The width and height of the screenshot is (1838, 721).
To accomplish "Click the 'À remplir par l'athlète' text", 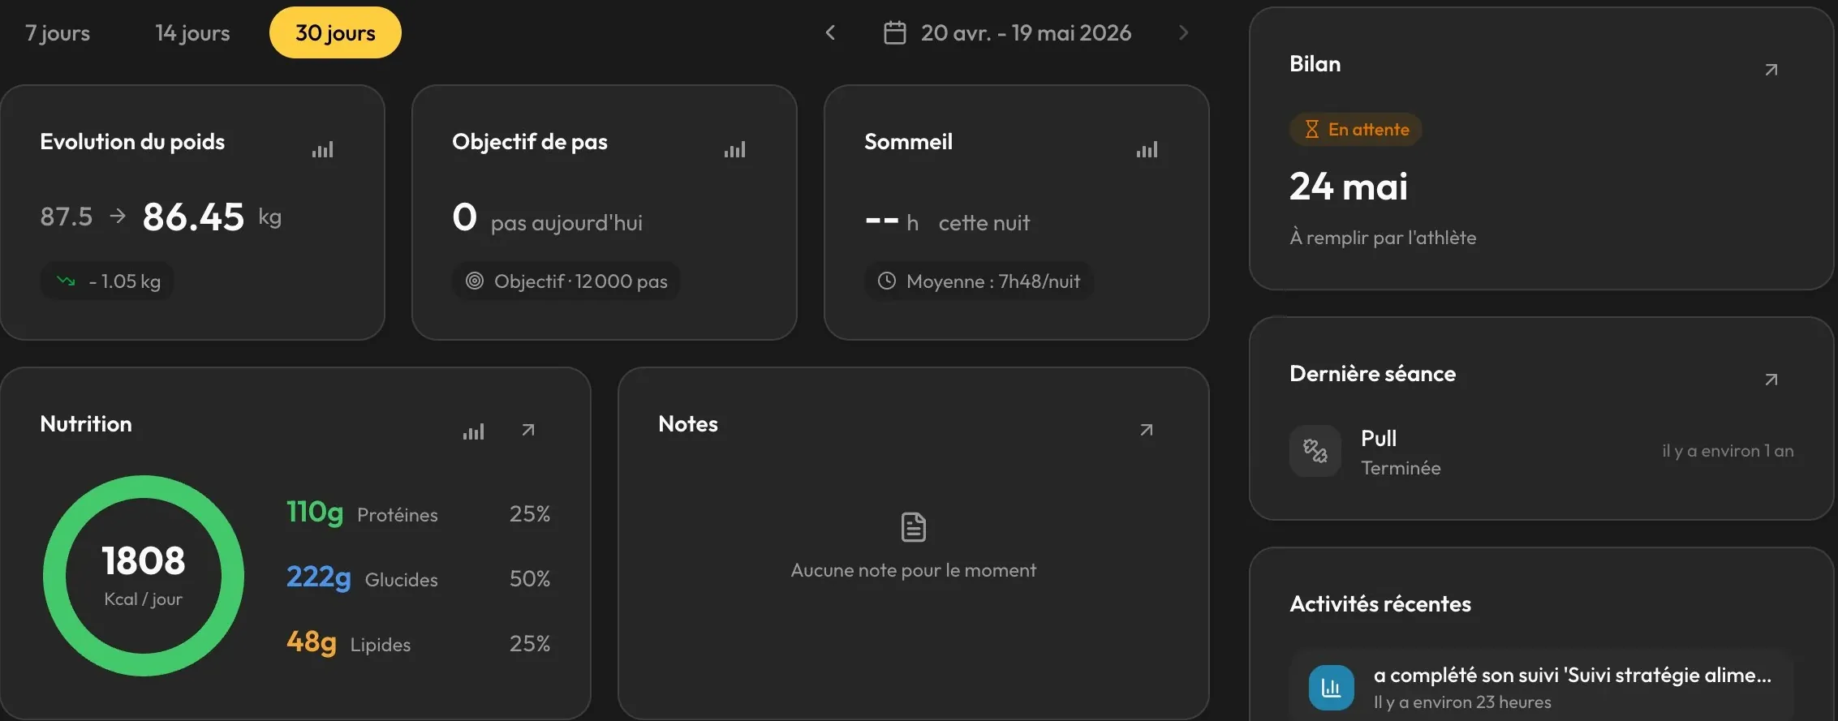I will point(1383,238).
